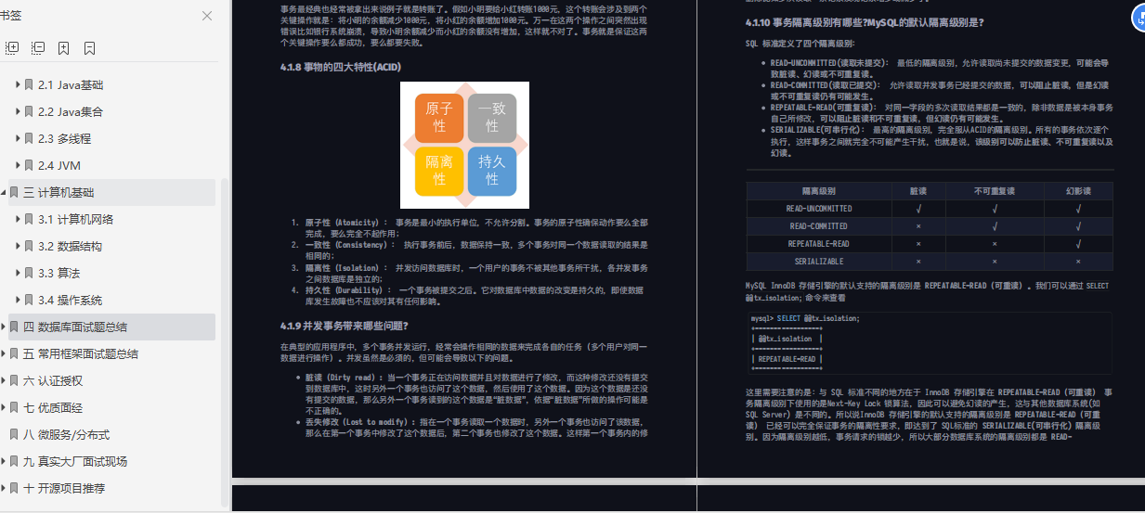
Task: Click heading 4.1.10 事务隔离级别有哪些
Action: click(864, 21)
